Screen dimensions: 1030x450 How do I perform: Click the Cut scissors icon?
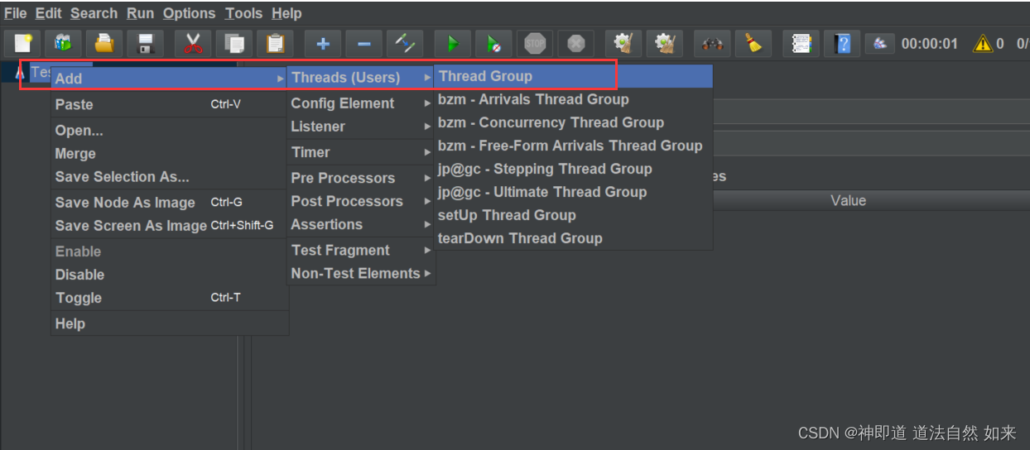click(193, 44)
